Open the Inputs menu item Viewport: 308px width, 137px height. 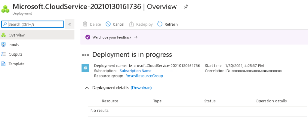tap(37, 45)
